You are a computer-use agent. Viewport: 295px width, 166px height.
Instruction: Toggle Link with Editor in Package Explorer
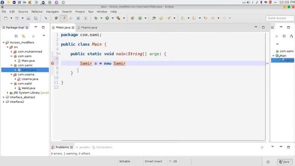[x=24, y=36]
